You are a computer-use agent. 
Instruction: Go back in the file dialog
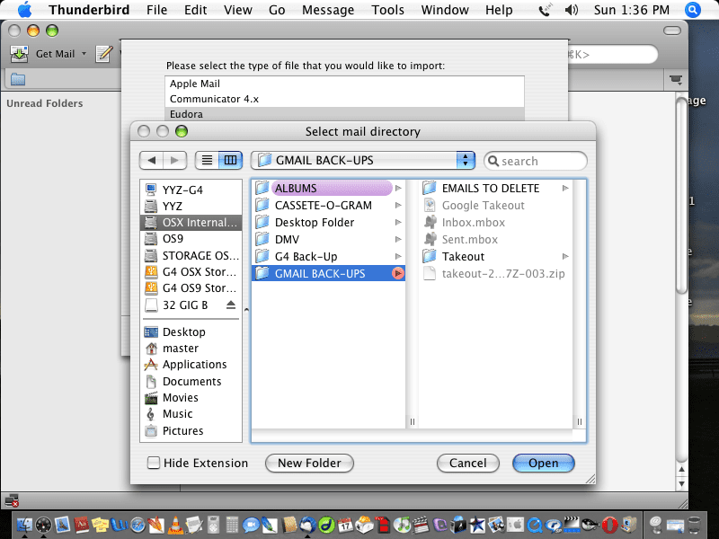point(151,160)
